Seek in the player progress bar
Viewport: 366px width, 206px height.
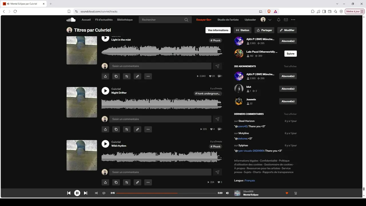pyautogui.click(x=166, y=193)
